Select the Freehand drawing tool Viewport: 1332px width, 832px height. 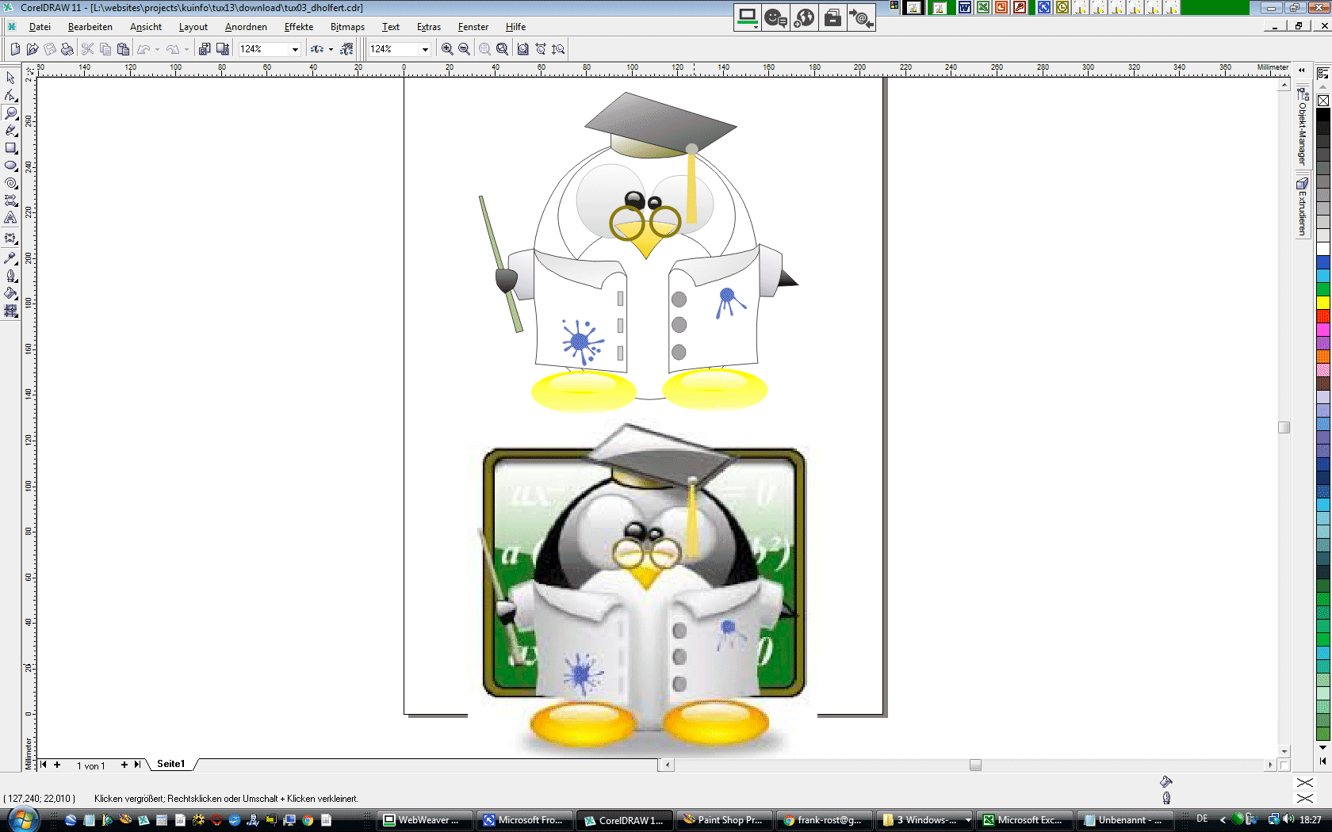point(10,130)
